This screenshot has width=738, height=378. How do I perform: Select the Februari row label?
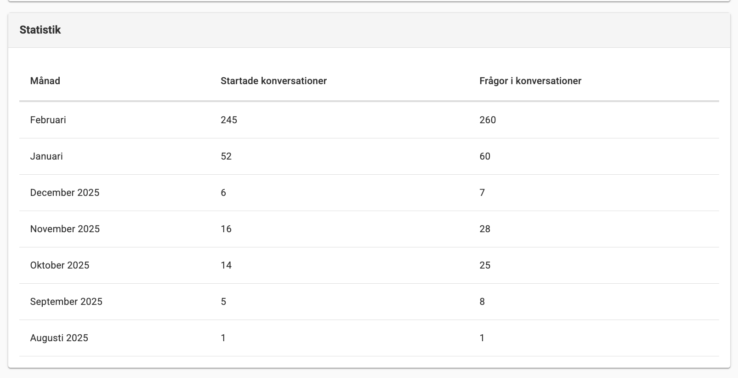[x=48, y=120]
